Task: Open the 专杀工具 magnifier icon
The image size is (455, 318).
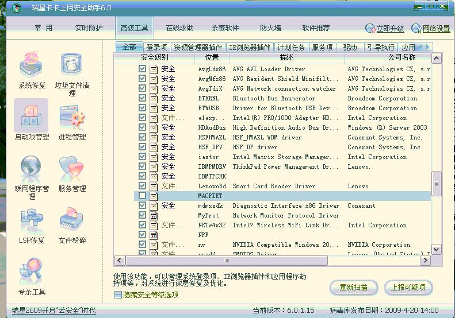Action: (x=31, y=271)
